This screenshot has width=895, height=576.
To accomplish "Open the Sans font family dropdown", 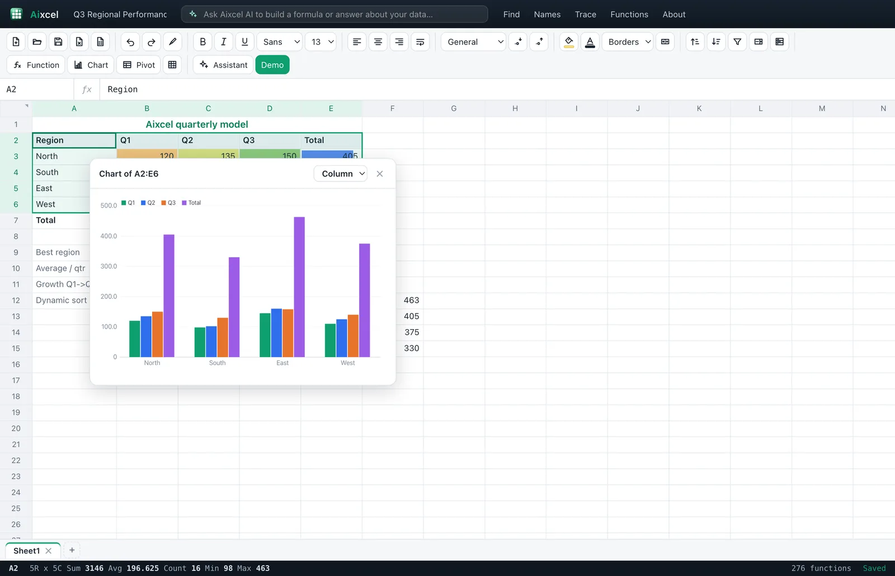I will coord(280,42).
